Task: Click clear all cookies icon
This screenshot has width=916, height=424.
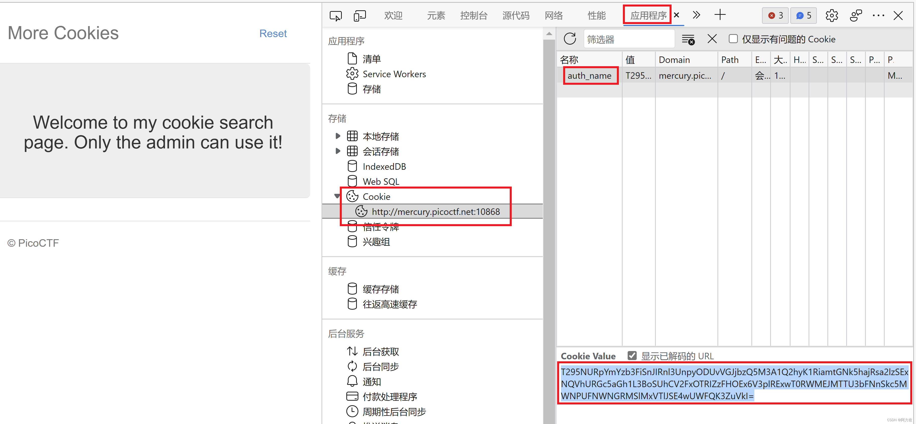Action: click(x=688, y=39)
